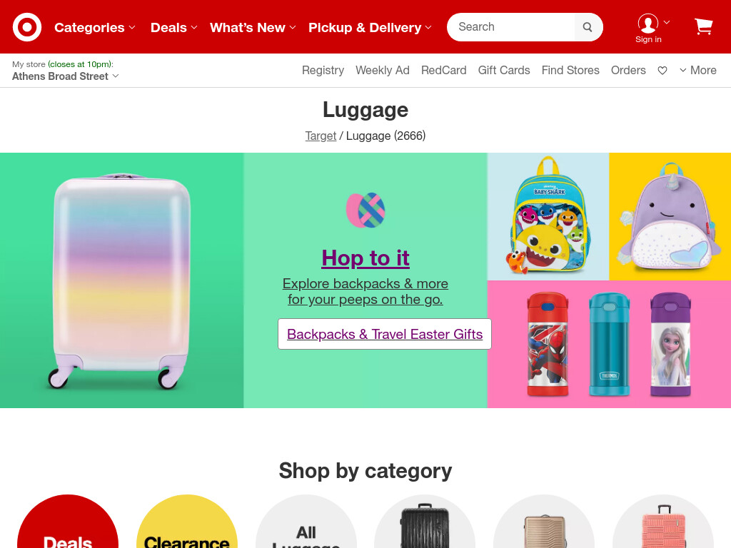This screenshot has width=731, height=548.
Task: Follow the Target breadcrumb link
Action: point(321,136)
